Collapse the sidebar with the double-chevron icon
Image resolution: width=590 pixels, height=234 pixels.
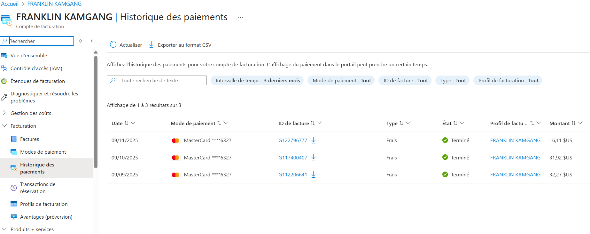click(92, 41)
